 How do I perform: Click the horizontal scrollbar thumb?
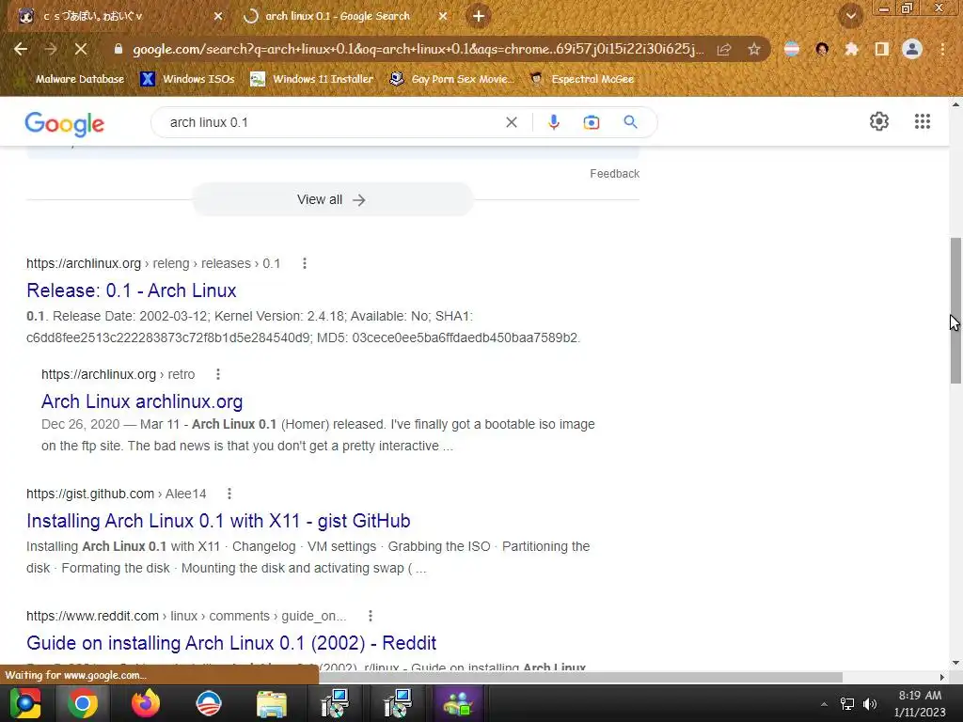click(580, 677)
